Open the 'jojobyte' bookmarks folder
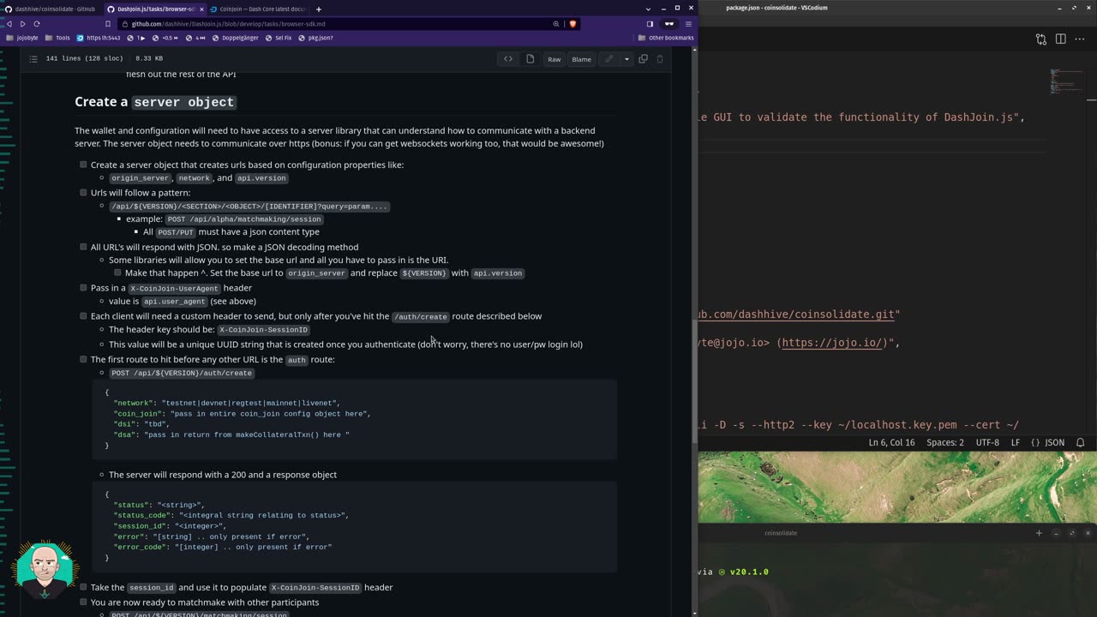Image resolution: width=1097 pixels, height=617 pixels. click(x=22, y=38)
